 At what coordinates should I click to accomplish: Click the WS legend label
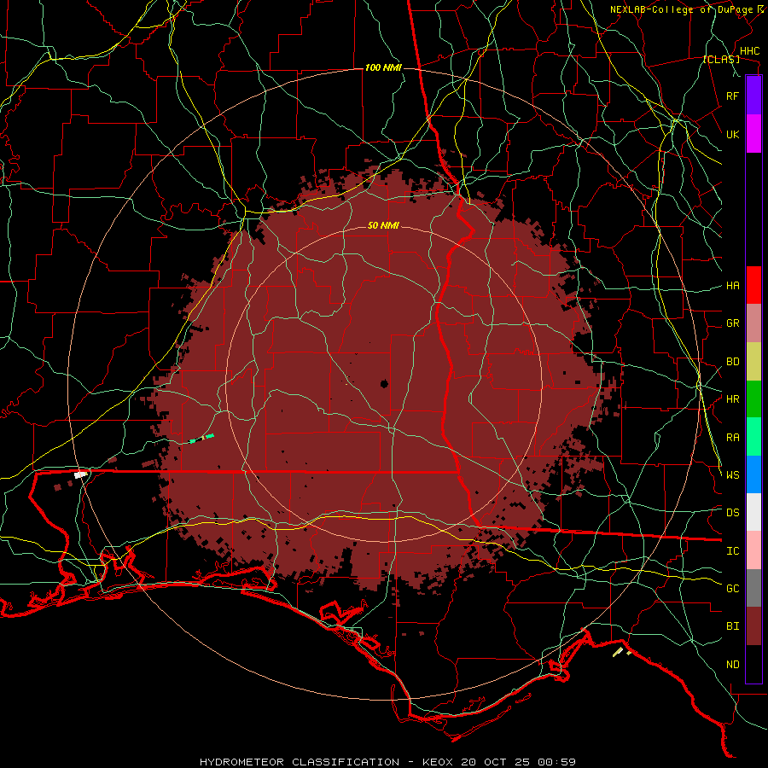(x=732, y=475)
